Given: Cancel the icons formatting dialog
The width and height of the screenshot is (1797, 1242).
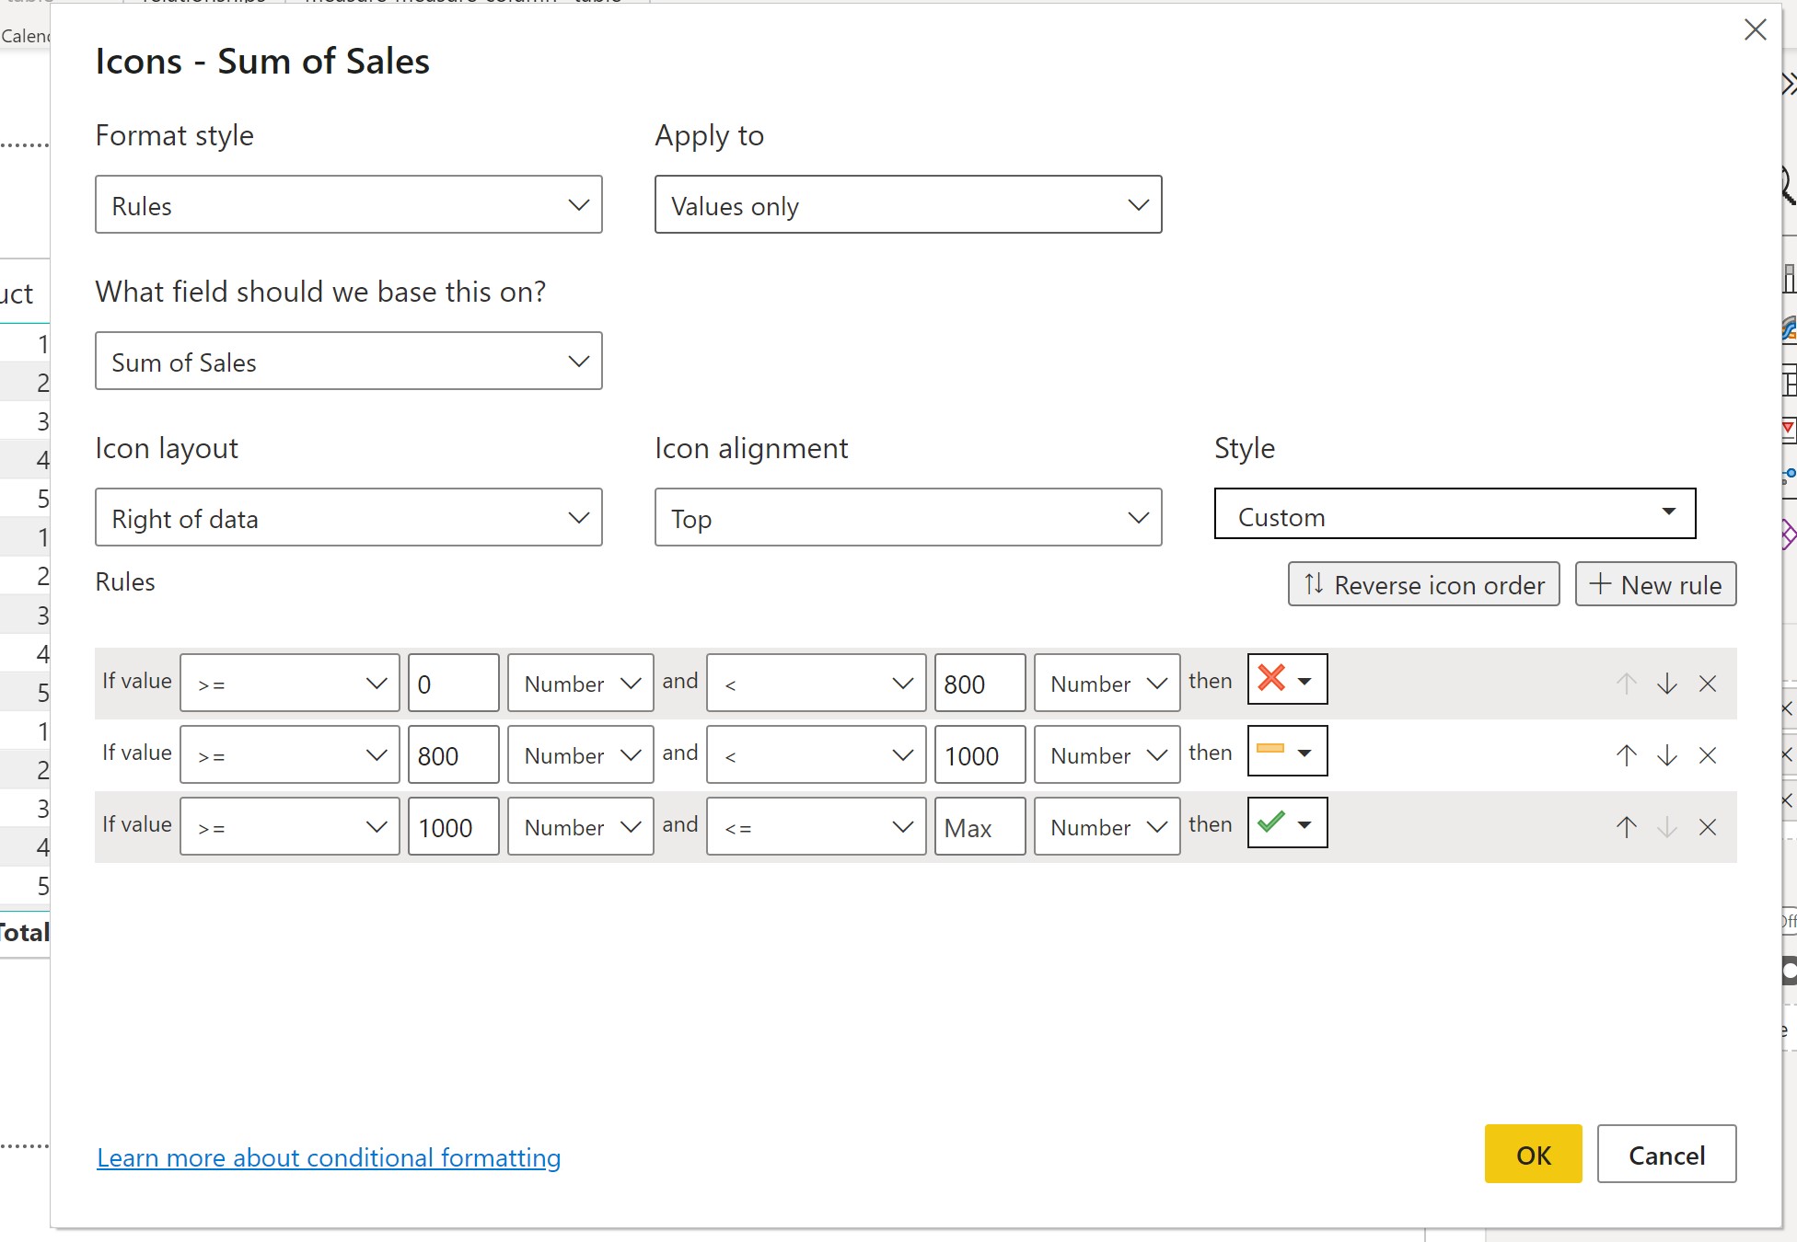Looking at the screenshot, I should point(1666,1154).
